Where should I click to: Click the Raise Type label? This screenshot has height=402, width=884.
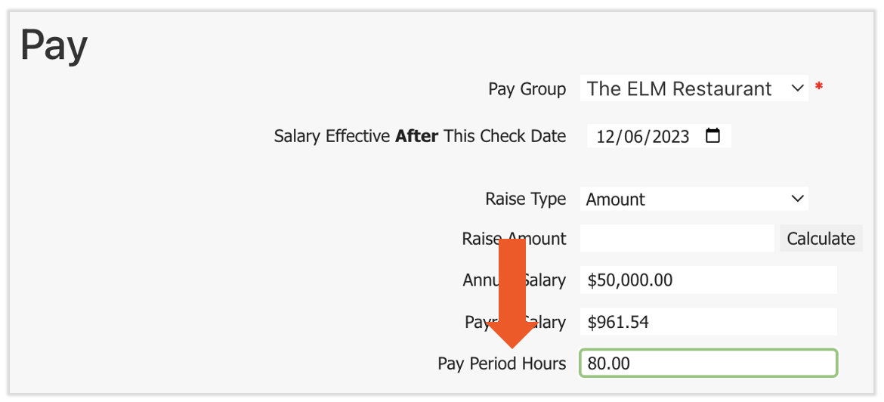coord(525,199)
